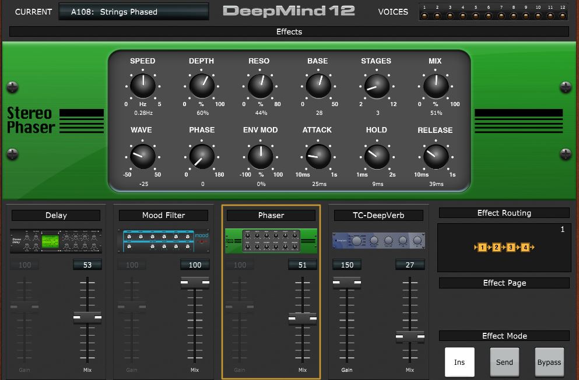Select the Stereo Phaser effect thumbnail
Viewport: 579px width, 380px height.
click(x=271, y=241)
